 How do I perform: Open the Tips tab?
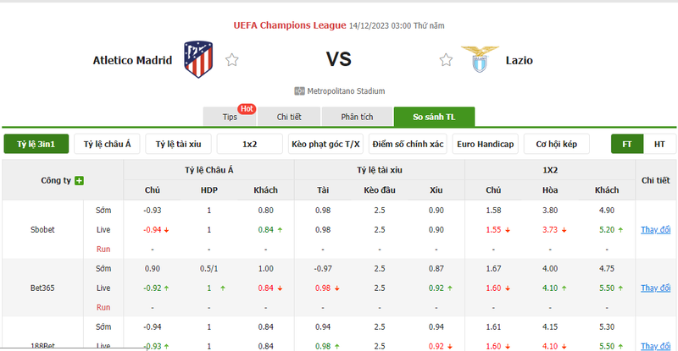[230, 117]
